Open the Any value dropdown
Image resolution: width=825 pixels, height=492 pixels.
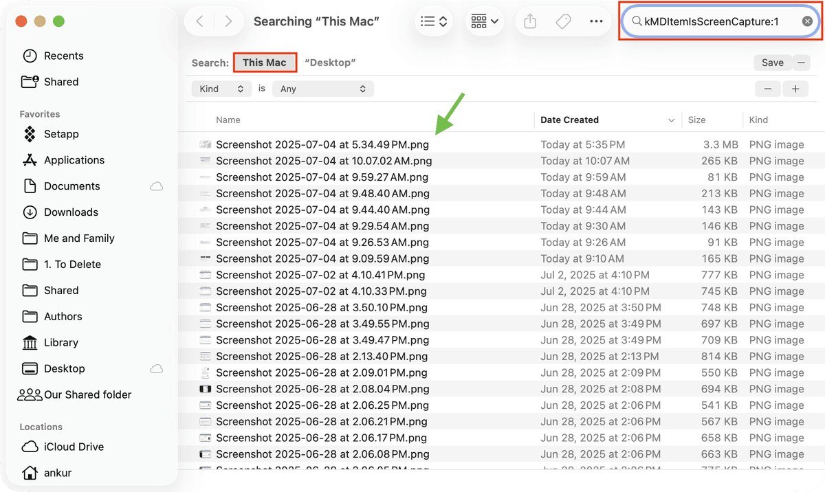323,89
